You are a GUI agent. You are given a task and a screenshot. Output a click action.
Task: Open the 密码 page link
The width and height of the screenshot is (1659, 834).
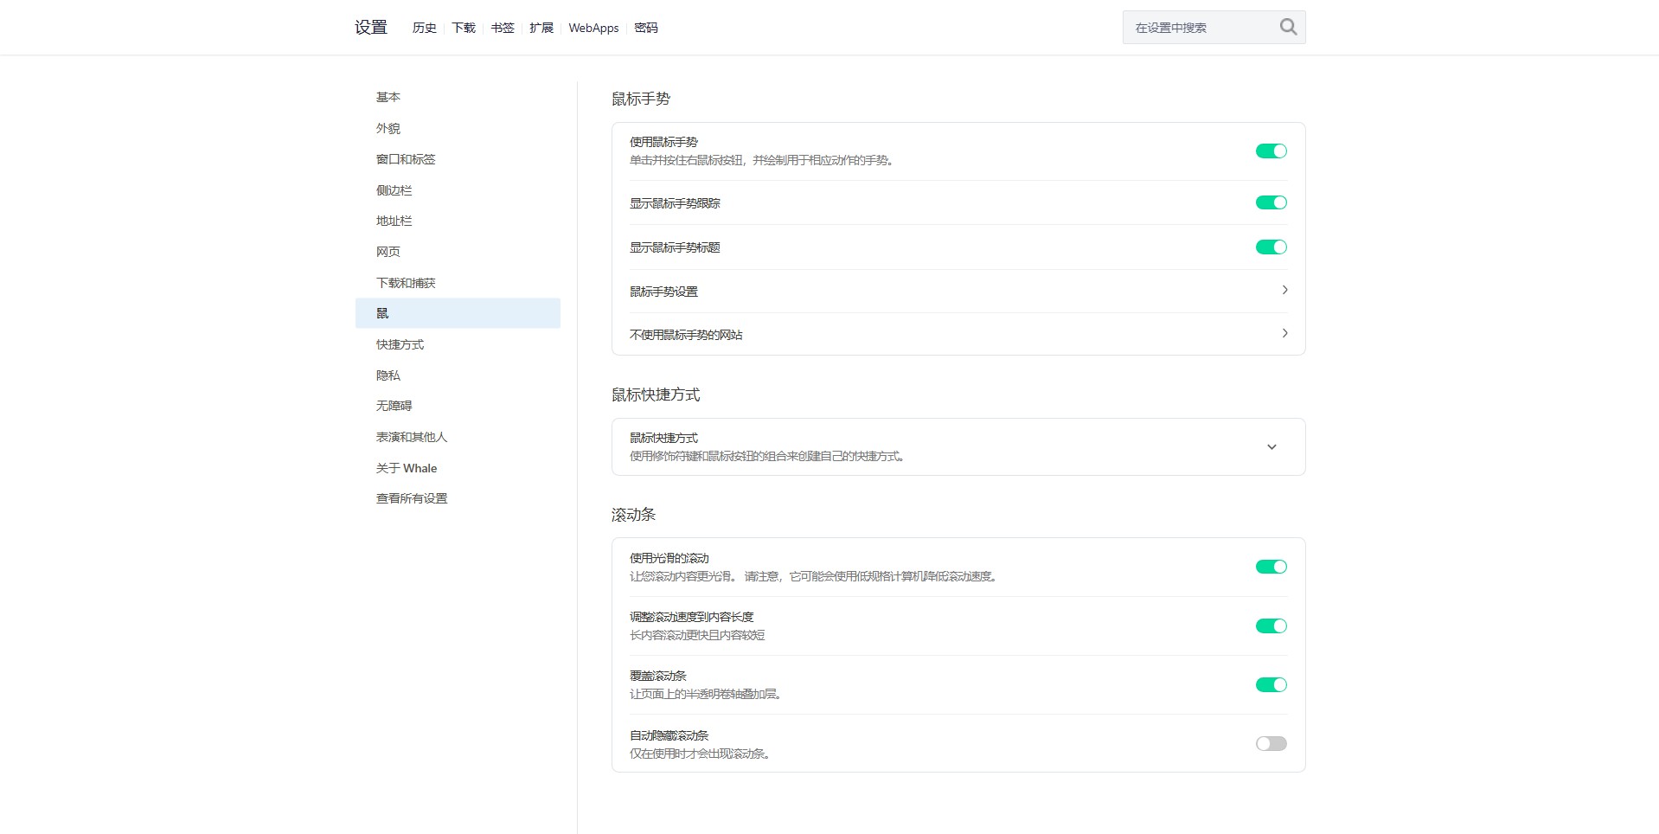tap(645, 28)
